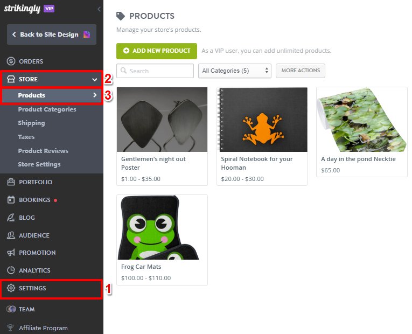Click the $65.00 price text
Image resolution: width=412 pixels, height=334 pixels.
coord(330,170)
